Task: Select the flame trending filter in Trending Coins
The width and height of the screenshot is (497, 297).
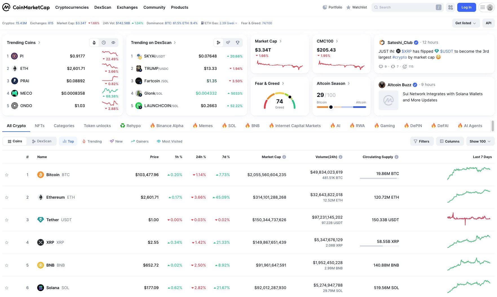Action: click(x=94, y=43)
